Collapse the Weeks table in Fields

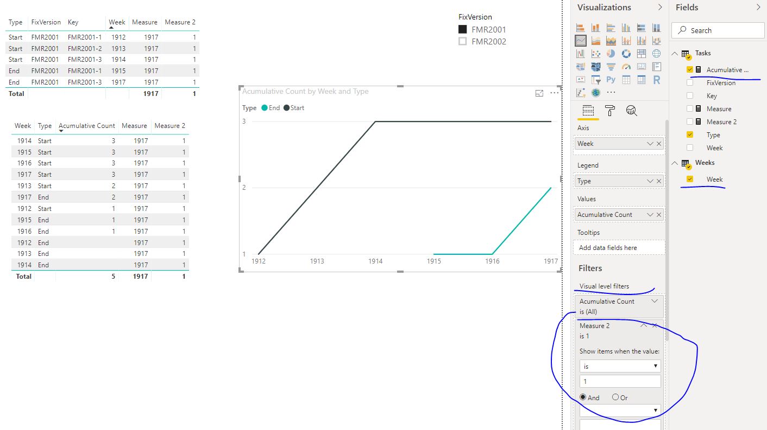pos(675,163)
